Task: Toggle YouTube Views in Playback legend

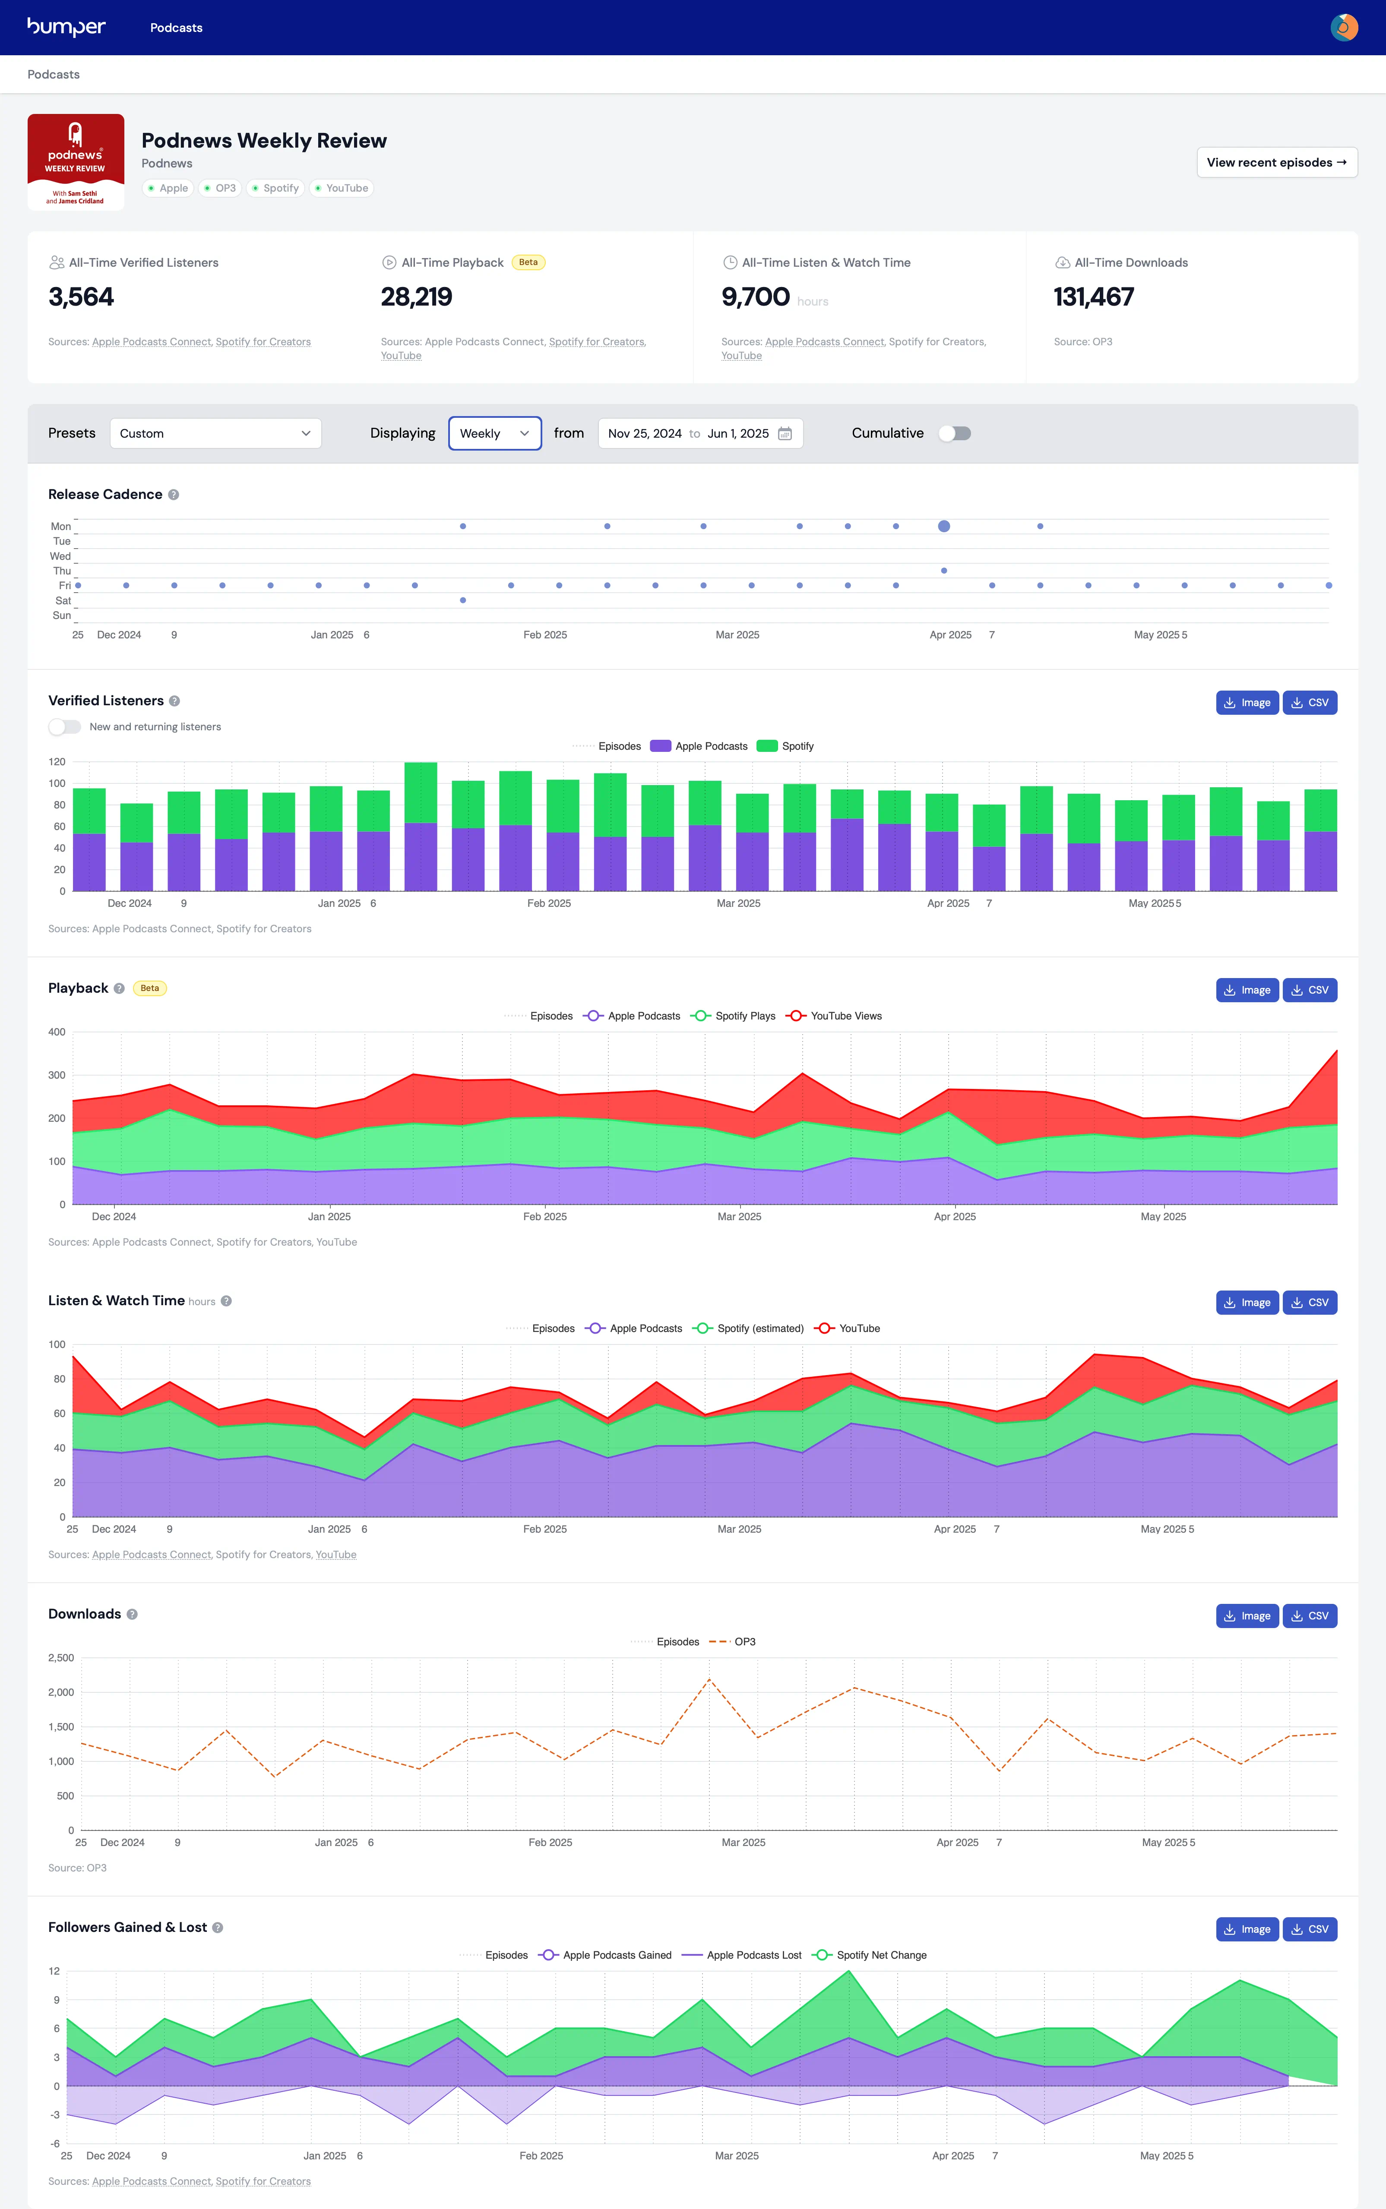Action: click(x=834, y=1016)
